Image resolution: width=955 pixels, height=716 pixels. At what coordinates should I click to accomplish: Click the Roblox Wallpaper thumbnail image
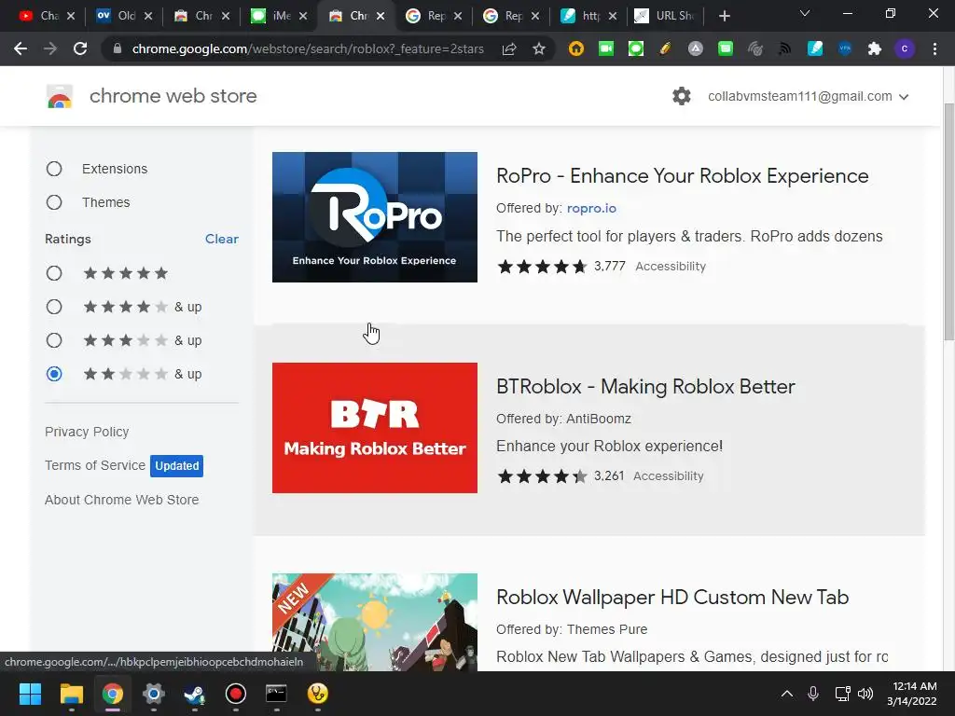pyautogui.click(x=375, y=622)
